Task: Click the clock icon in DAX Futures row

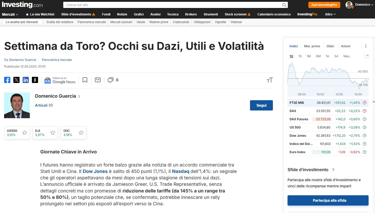Action: [364, 119]
